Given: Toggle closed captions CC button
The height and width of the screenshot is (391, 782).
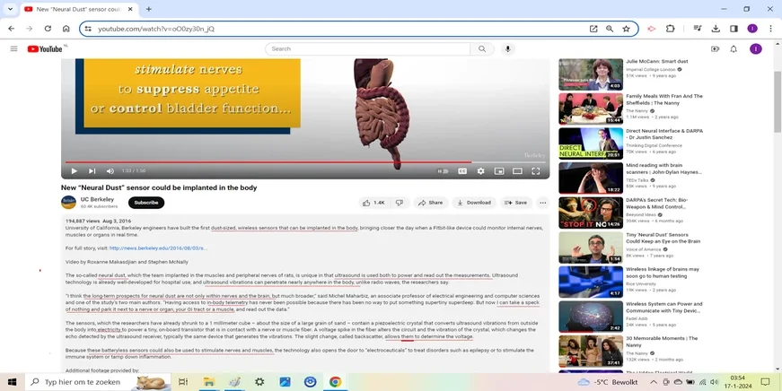Looking at the screenshot, I should (x=462, y=171).
